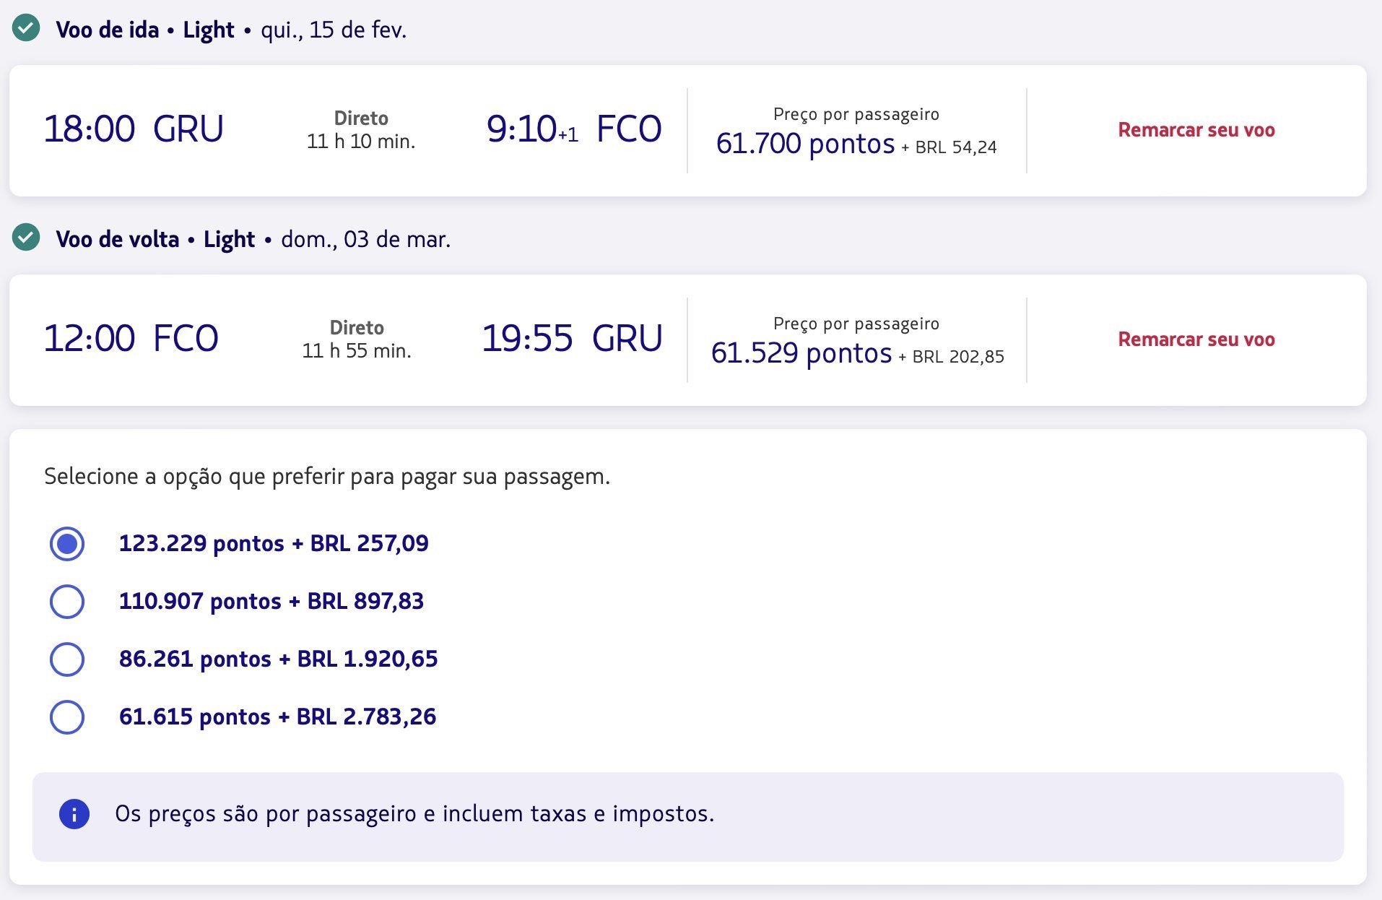
Task: Select the 61.615 pontos + BRL 2.783,26 option
Action: tap(67, 717)
